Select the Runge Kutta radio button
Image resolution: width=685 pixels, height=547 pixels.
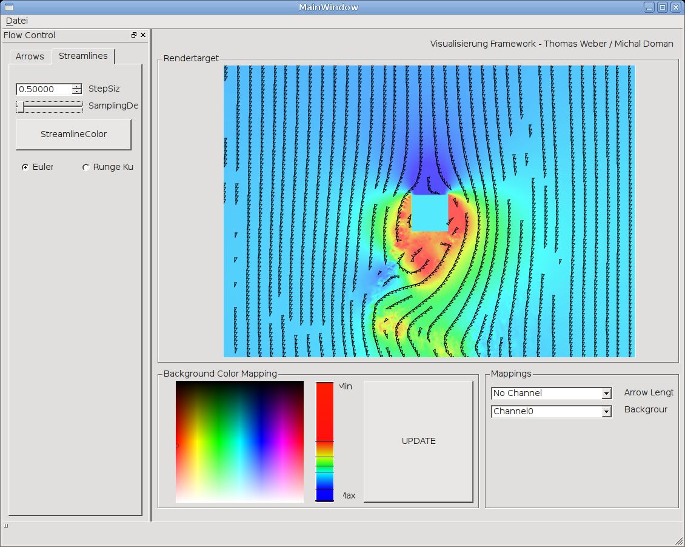86,167
